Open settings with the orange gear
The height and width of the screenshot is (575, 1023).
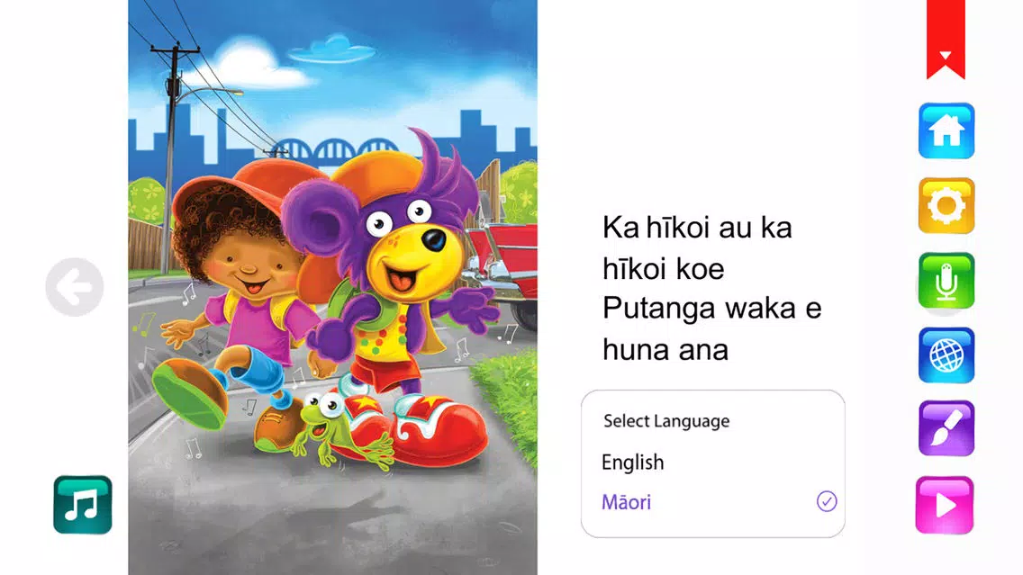[x=946, y=206]
